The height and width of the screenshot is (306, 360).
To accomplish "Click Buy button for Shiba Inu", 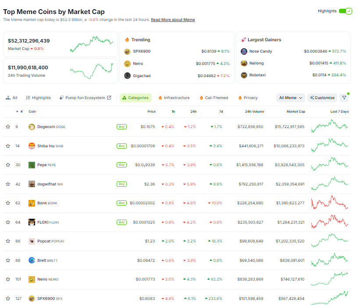I will click(x=121, y=146).
